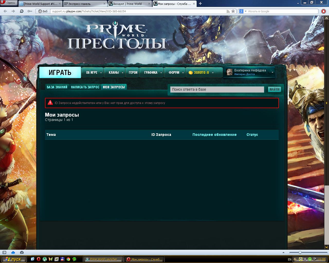
Task: Switch to the БАЗА ЗНАНИЙ tab
Action: [57, 87]
